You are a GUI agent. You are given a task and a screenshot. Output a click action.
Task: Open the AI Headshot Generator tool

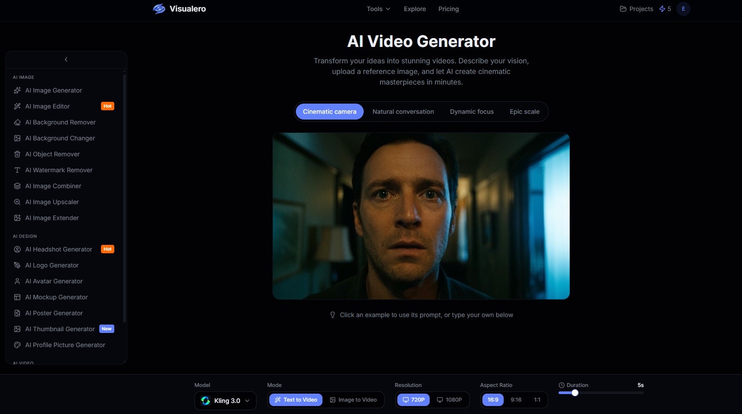pos(58,249)
